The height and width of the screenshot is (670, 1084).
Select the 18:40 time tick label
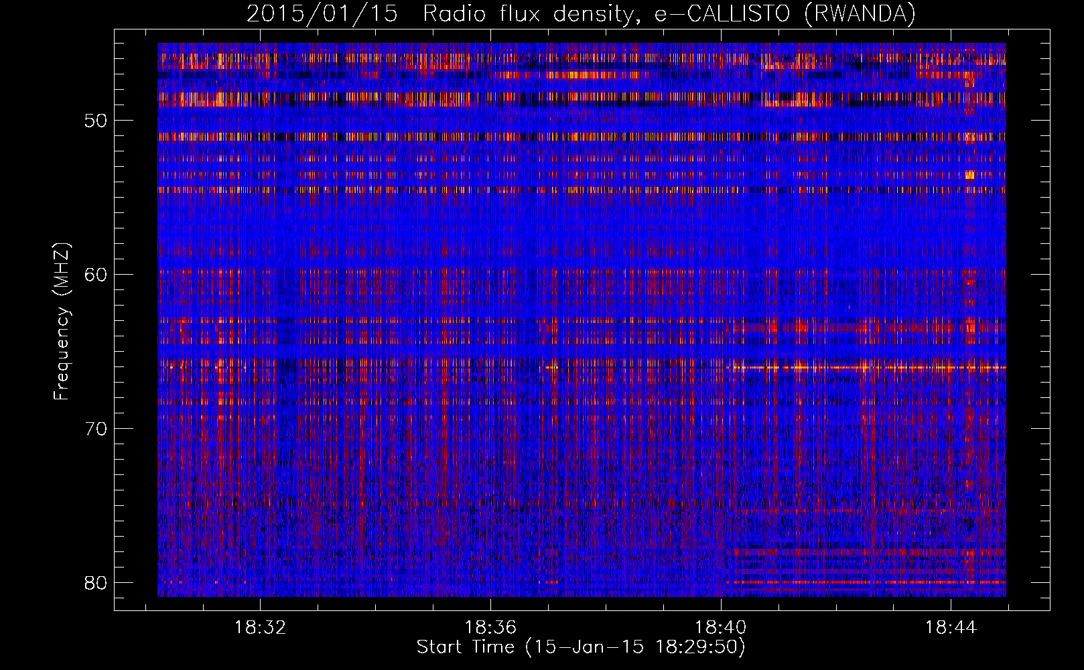tap(721, 628)
